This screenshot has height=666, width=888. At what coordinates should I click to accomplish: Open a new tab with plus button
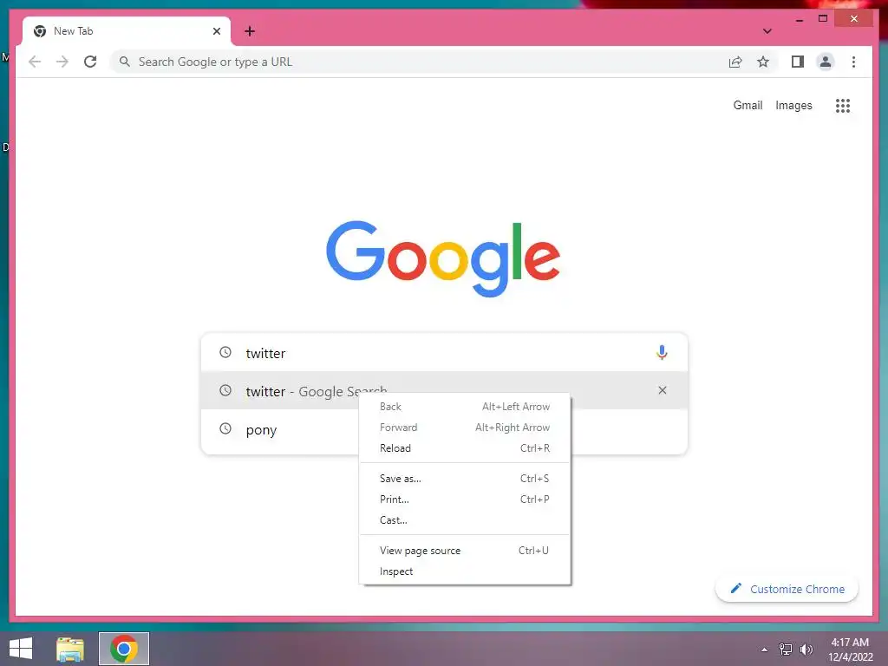250,31
